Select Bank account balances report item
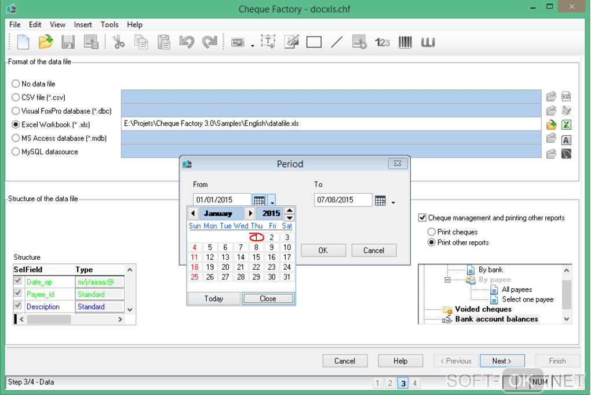The image size is (591, 395). pyautogui.click(x=497, y=319)
